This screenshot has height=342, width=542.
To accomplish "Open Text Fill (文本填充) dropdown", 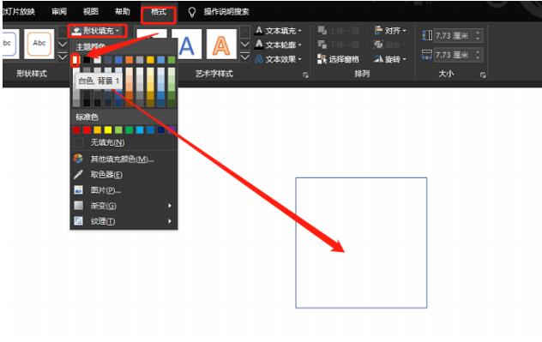I will (x=278, y=31).
